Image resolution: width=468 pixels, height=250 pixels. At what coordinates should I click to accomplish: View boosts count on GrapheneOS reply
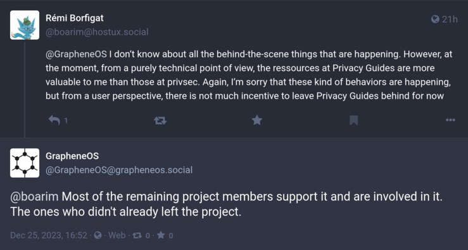click(x=141, y=235)
